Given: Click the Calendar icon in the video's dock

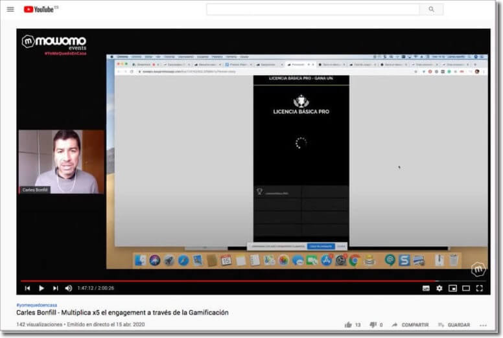Looking at the screenshot, I should [226, 260].
